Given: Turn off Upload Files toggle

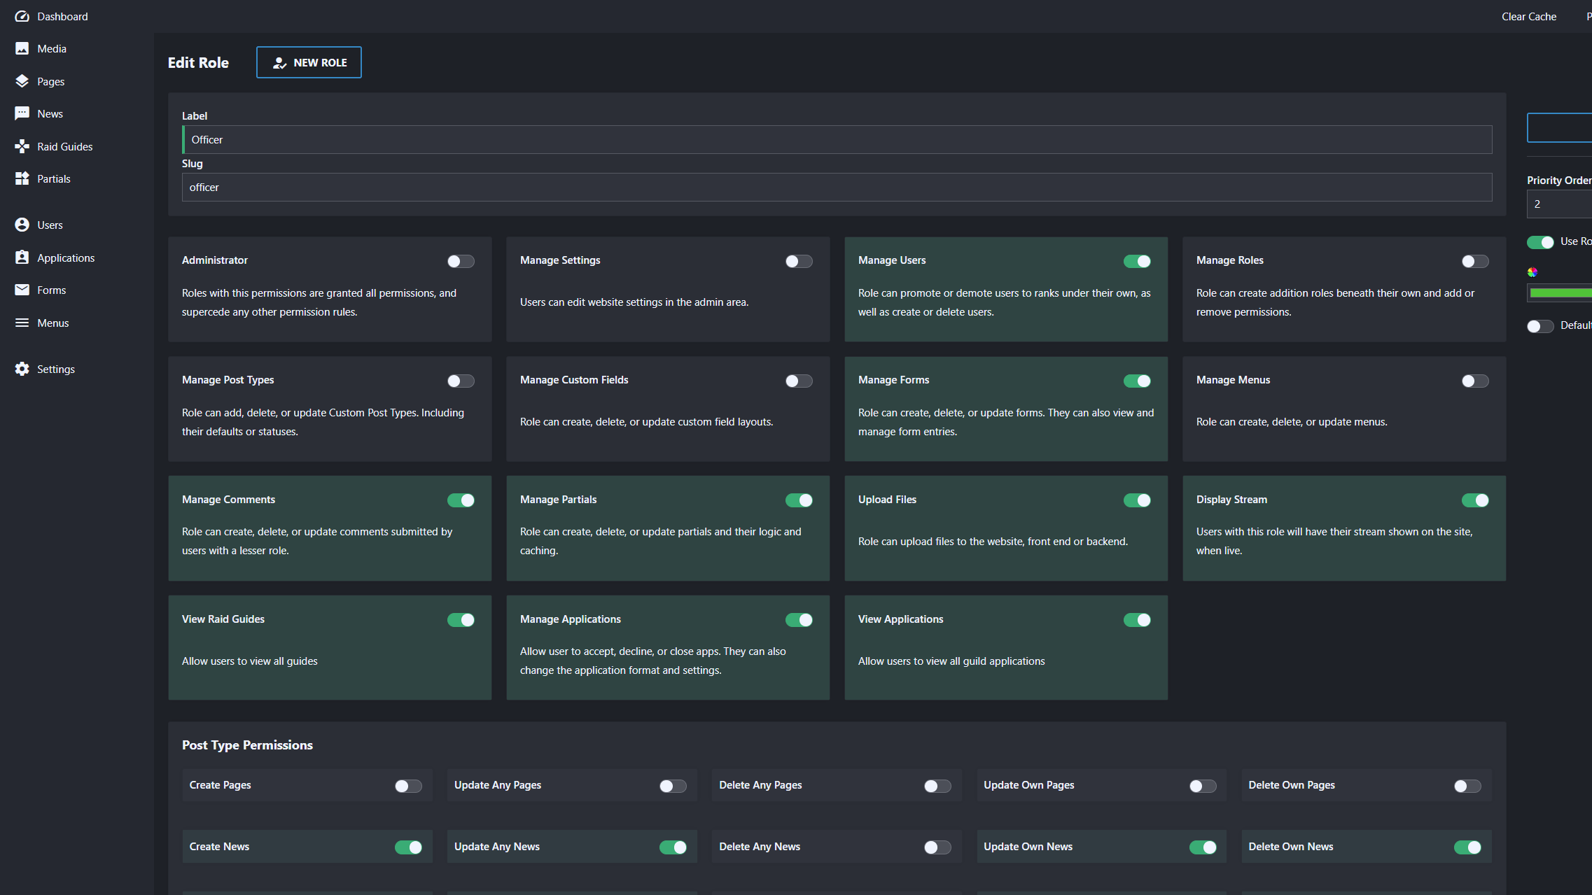Looking at the screenshot, I should [x=1137, y=500].
